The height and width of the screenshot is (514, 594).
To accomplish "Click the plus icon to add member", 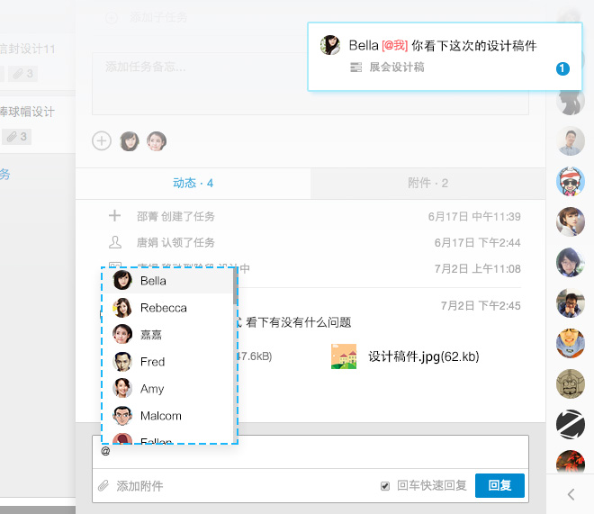I will click(102, 140).
